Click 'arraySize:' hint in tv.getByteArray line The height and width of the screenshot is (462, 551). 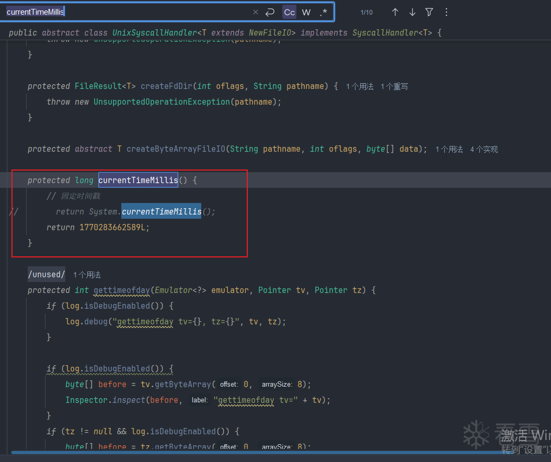point(277,385)
